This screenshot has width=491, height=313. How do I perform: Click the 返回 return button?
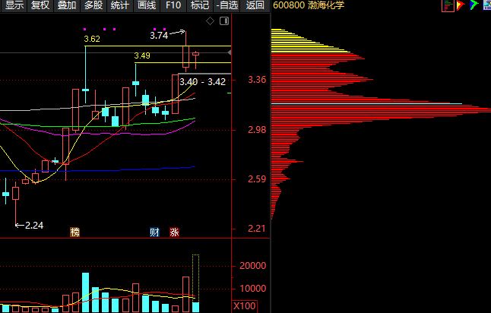click(x=255, y=5)
